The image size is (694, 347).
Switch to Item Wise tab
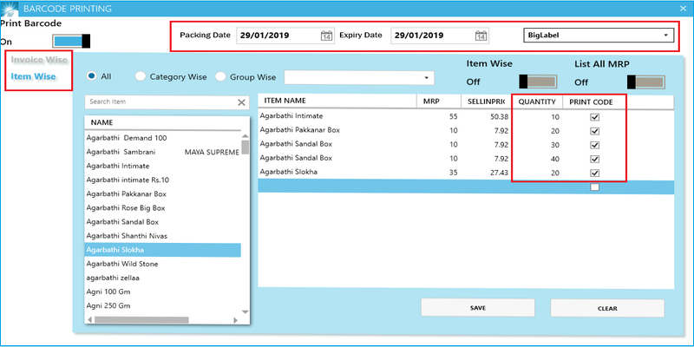click(x=33, y=77)
